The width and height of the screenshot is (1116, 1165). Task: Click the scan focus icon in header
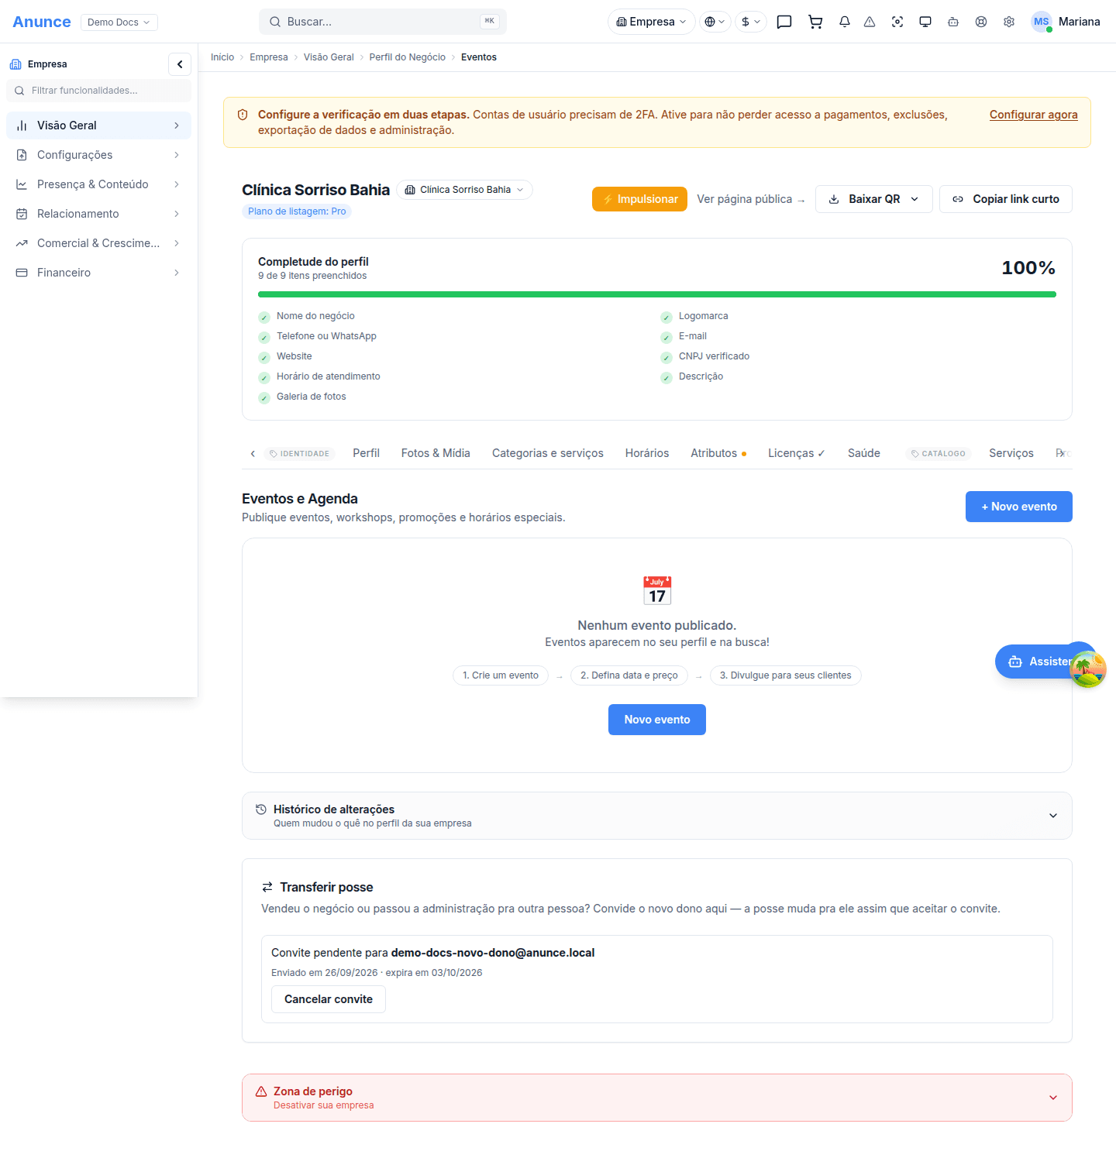tap(897, 22)
